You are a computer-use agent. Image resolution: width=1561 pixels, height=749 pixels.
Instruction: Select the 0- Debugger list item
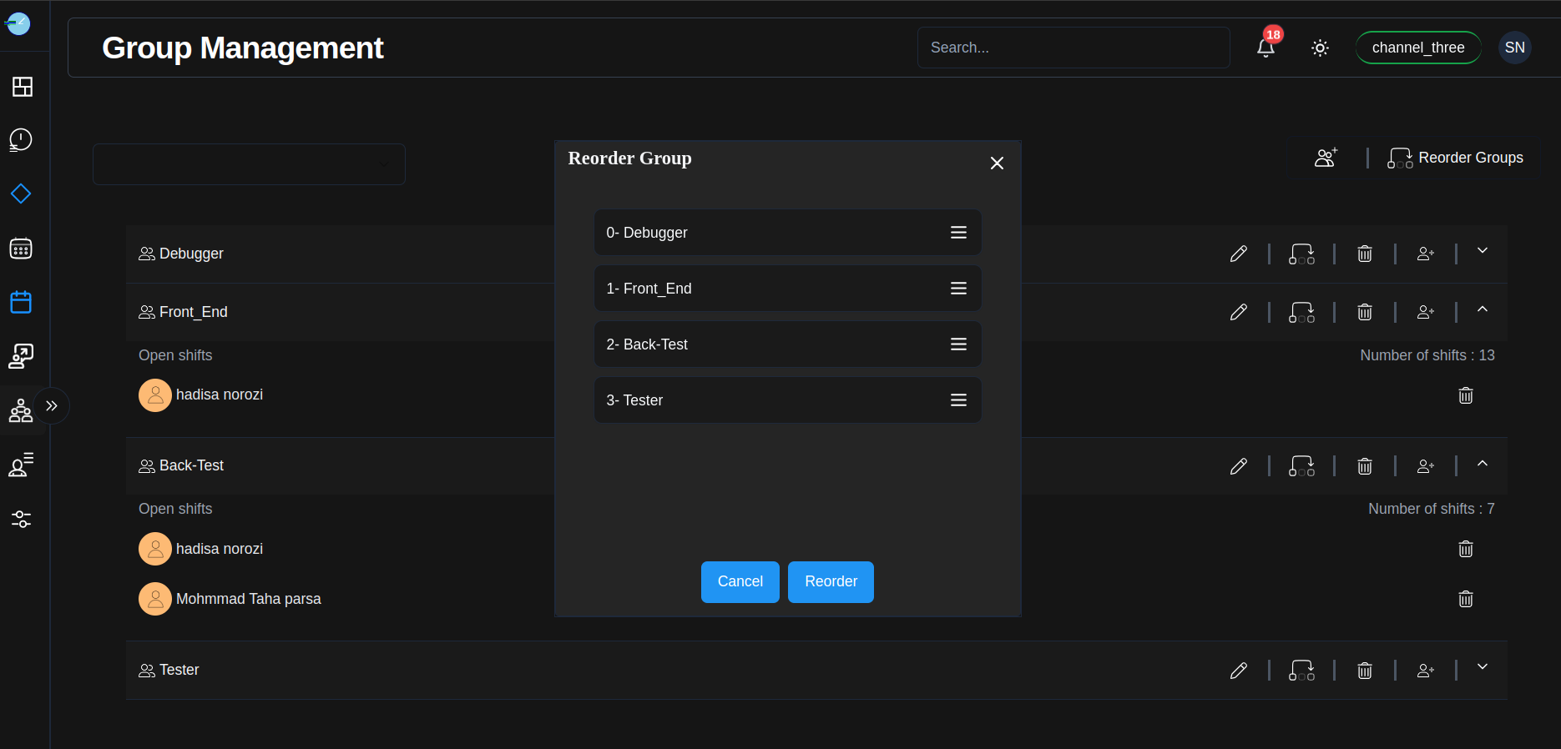[787, 233]
